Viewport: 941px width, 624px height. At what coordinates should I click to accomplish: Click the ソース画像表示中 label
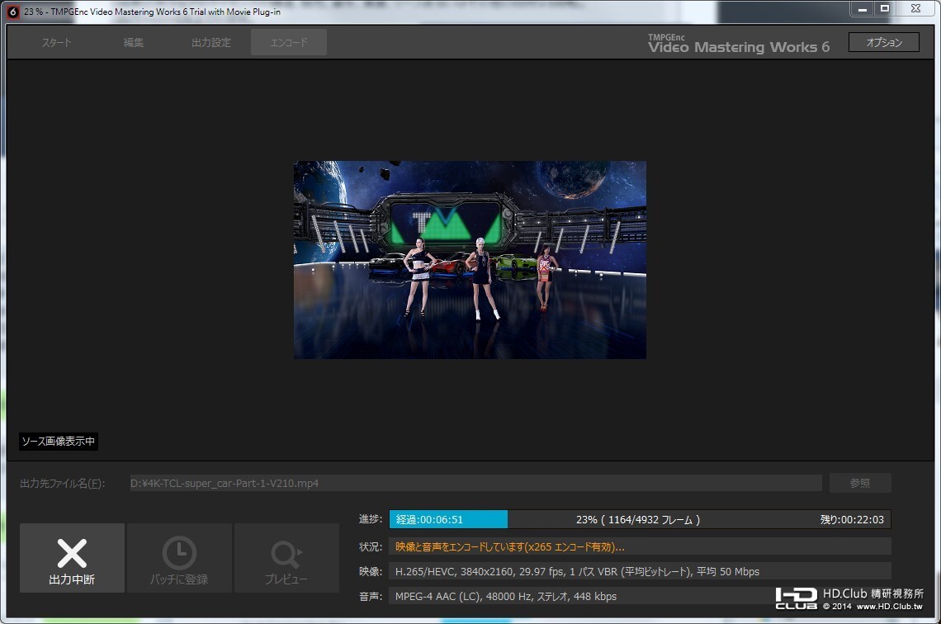coord(59,442)
